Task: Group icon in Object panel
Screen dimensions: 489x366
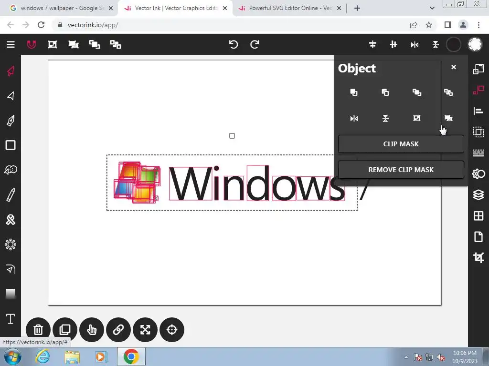Action: coord(417,118)
